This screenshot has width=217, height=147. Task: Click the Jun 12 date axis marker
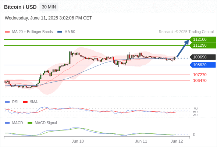click(177, 141)
